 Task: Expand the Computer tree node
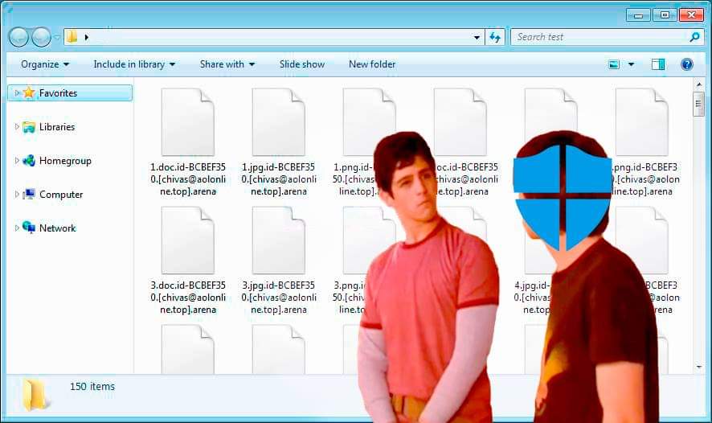[x=17, y=194]
